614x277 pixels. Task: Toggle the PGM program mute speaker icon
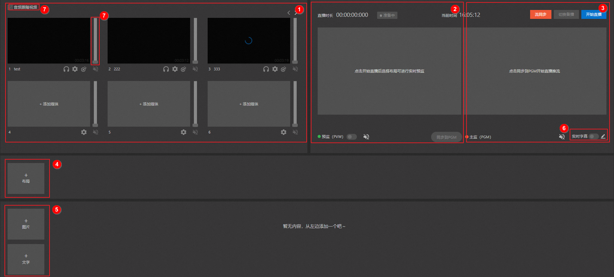tap(562, 137)
